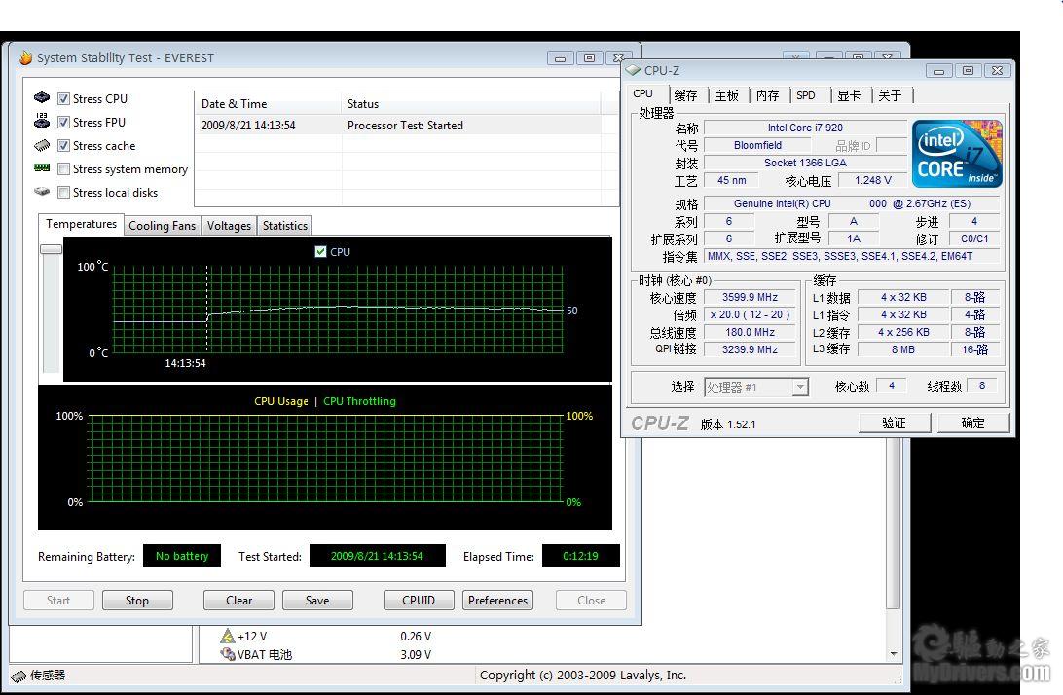Switch to the Temperatures tab
This screenshot has height=695, width=1063.
tap(82, 225)
